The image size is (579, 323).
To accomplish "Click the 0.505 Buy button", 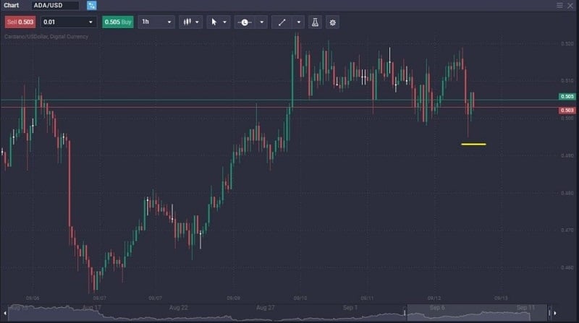I will 118,22.
